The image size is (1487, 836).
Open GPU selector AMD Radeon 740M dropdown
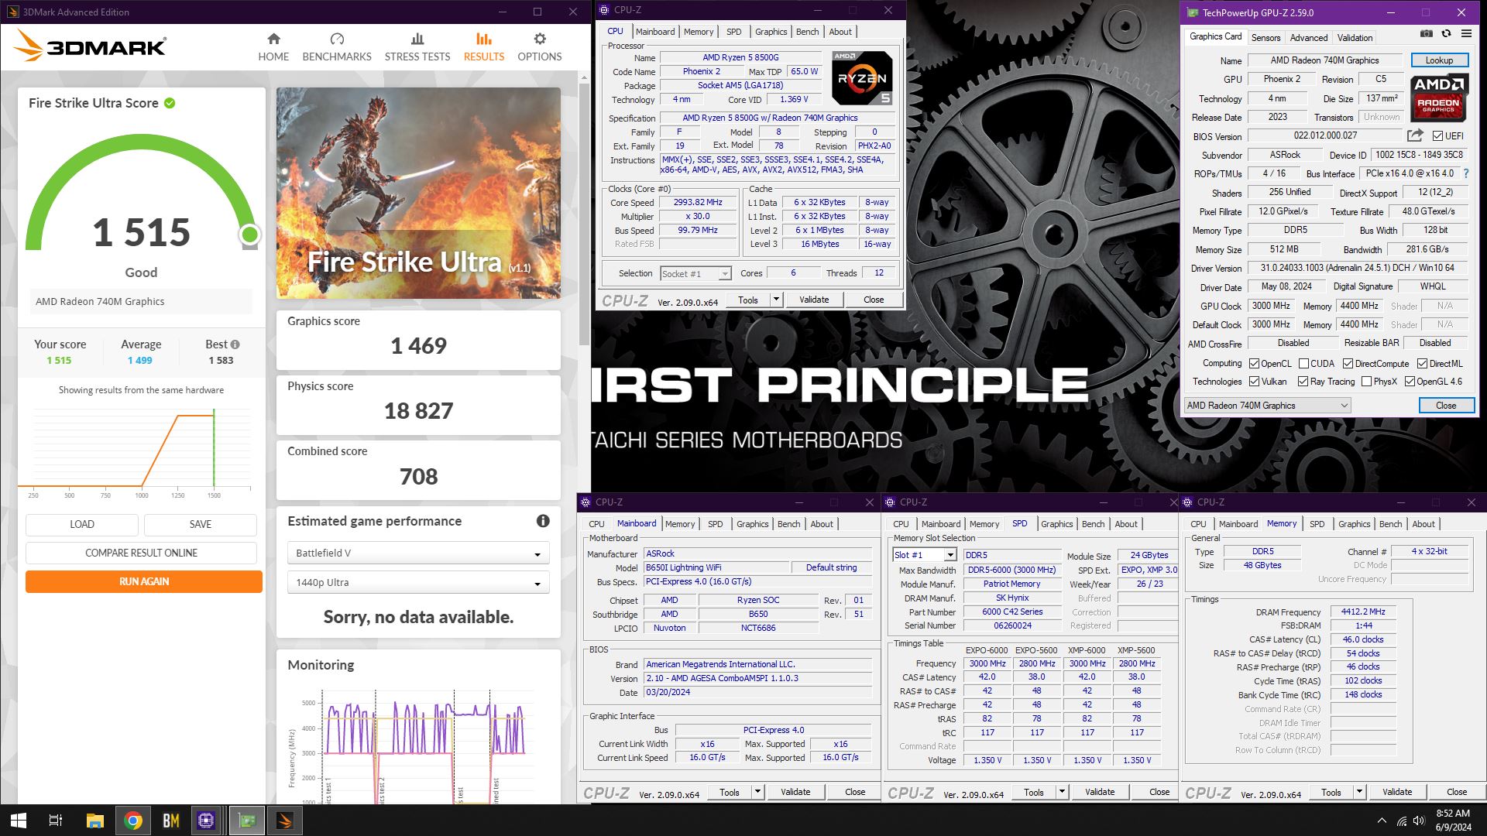pyautogui.click(x=1267, y=406)
